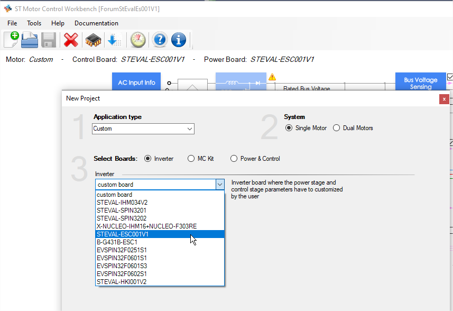Save the project with the floppy disk icon
Image resolution: width=453 pixels, height=311 pixels.
49,40
